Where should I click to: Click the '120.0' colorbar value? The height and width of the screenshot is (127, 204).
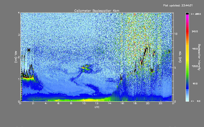click(195, 66)
